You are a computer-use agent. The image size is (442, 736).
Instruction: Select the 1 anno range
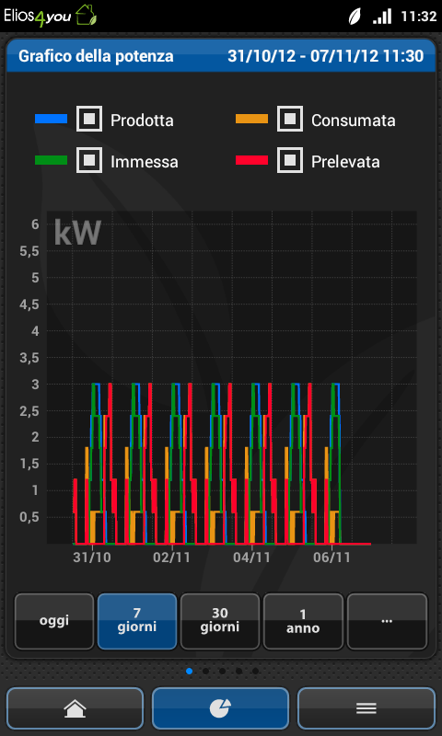pos(303,621)
